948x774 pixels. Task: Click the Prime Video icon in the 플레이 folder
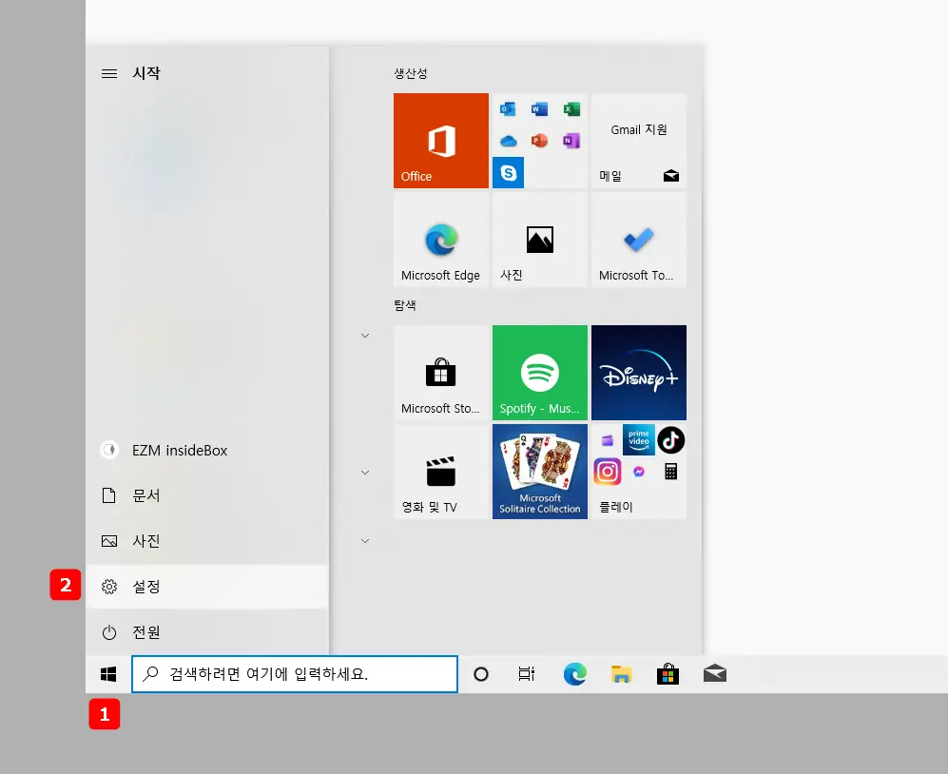638,439
